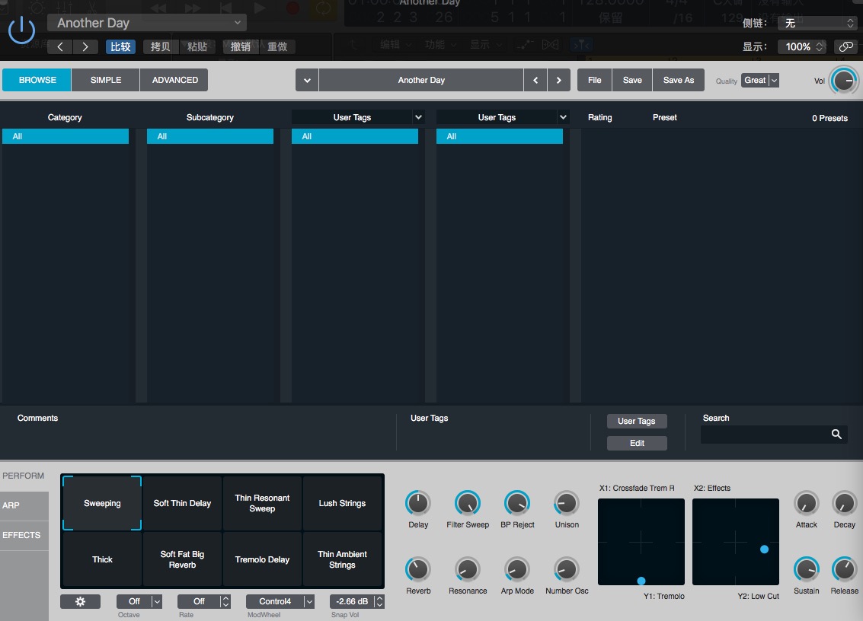Load previous preset with left arrow
863x621 pixels.
(535, 81)
